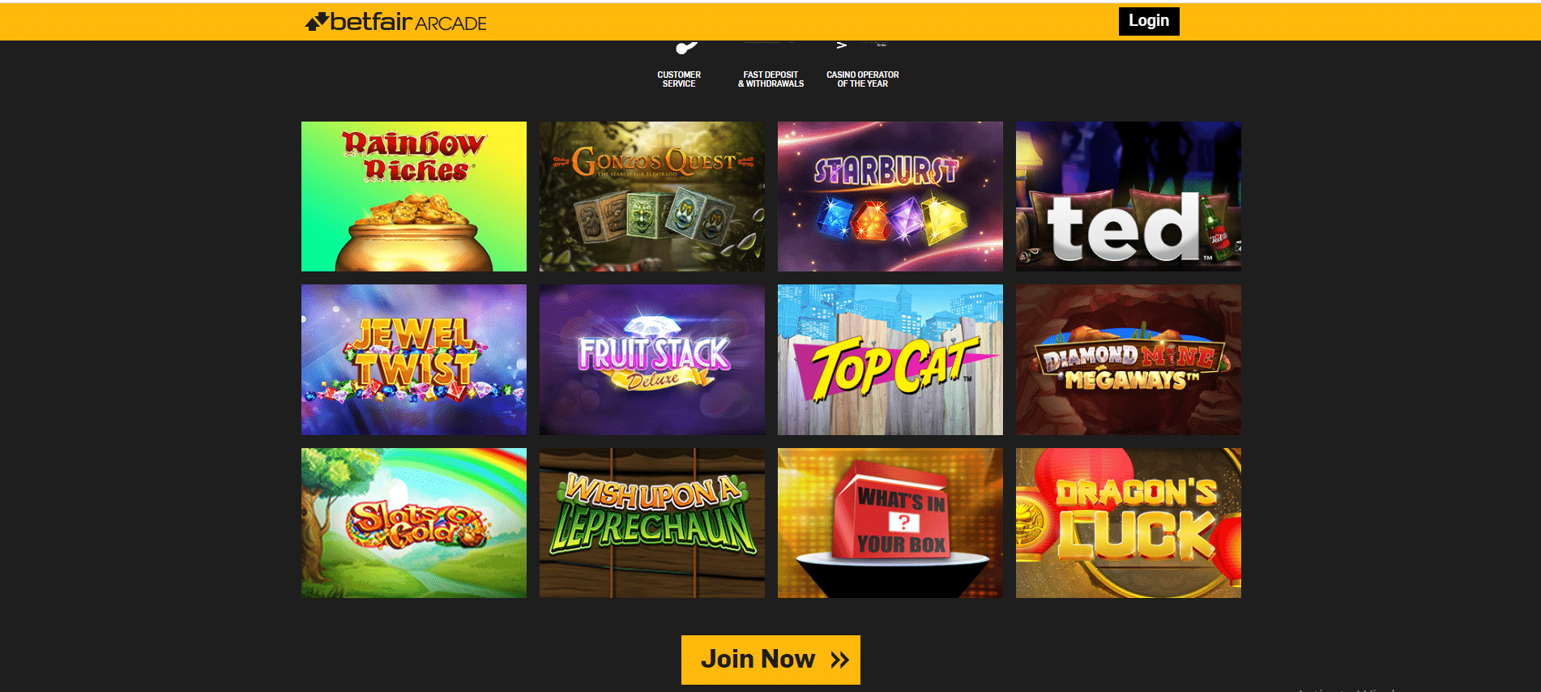Launch the Slots O' Gold game
This screenshot has height=692, width=1541.
coord(414,523)
